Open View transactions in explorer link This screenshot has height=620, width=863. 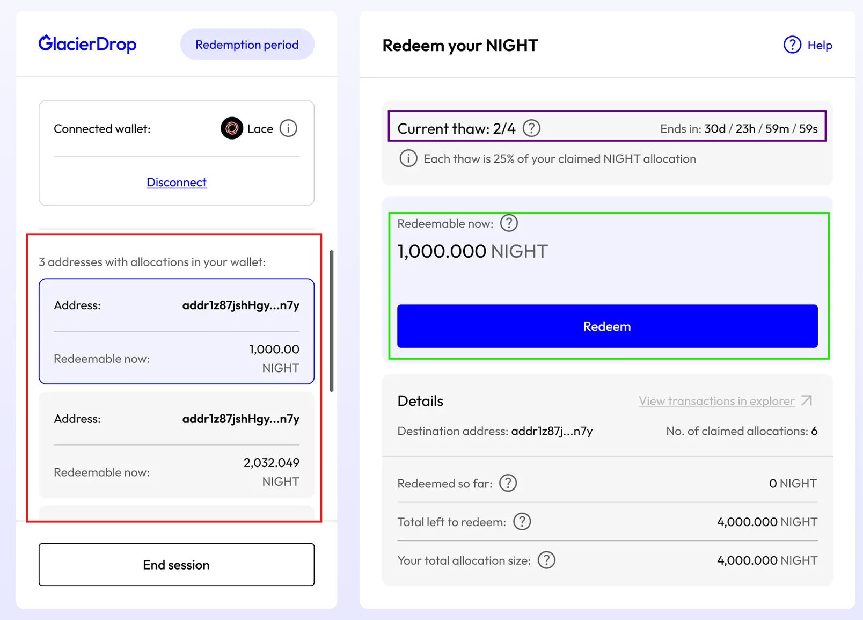tap(716, 401)
